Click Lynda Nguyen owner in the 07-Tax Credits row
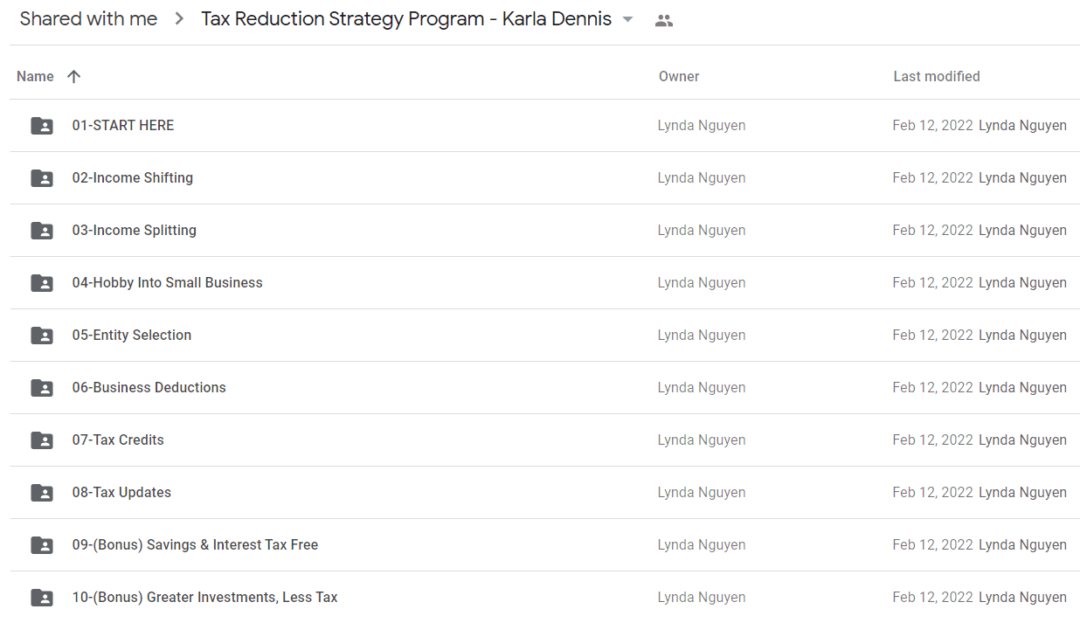The width and height of the screenshot is (1080, 623). (x=702, y=440)
